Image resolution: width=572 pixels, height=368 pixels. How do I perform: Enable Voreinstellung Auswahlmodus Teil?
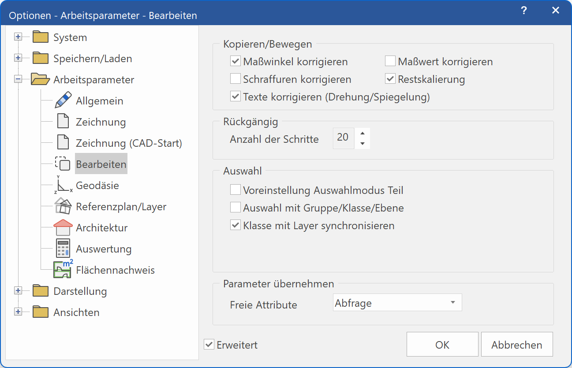[235, 190]
